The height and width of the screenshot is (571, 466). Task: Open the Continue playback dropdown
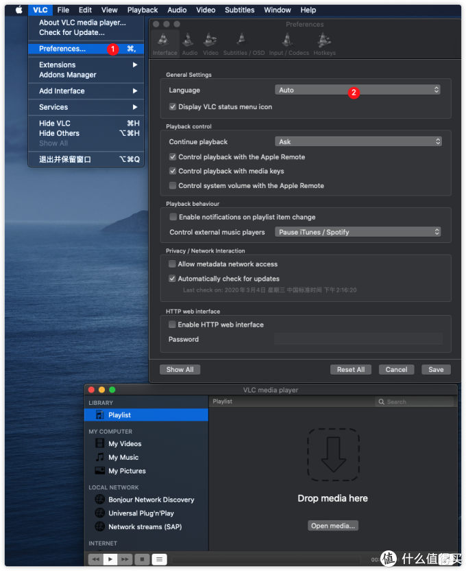pyautogui.click(x=358, y=141)
